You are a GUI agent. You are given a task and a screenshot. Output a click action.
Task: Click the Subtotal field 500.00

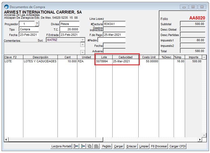click(193, 24)
